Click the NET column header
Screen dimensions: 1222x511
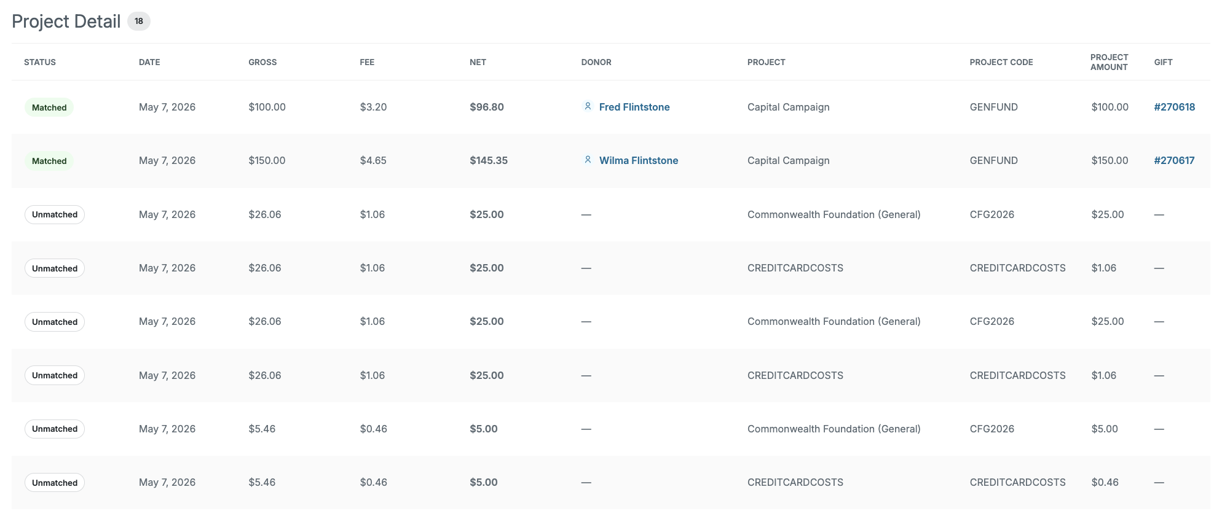(x=478, y=62)
